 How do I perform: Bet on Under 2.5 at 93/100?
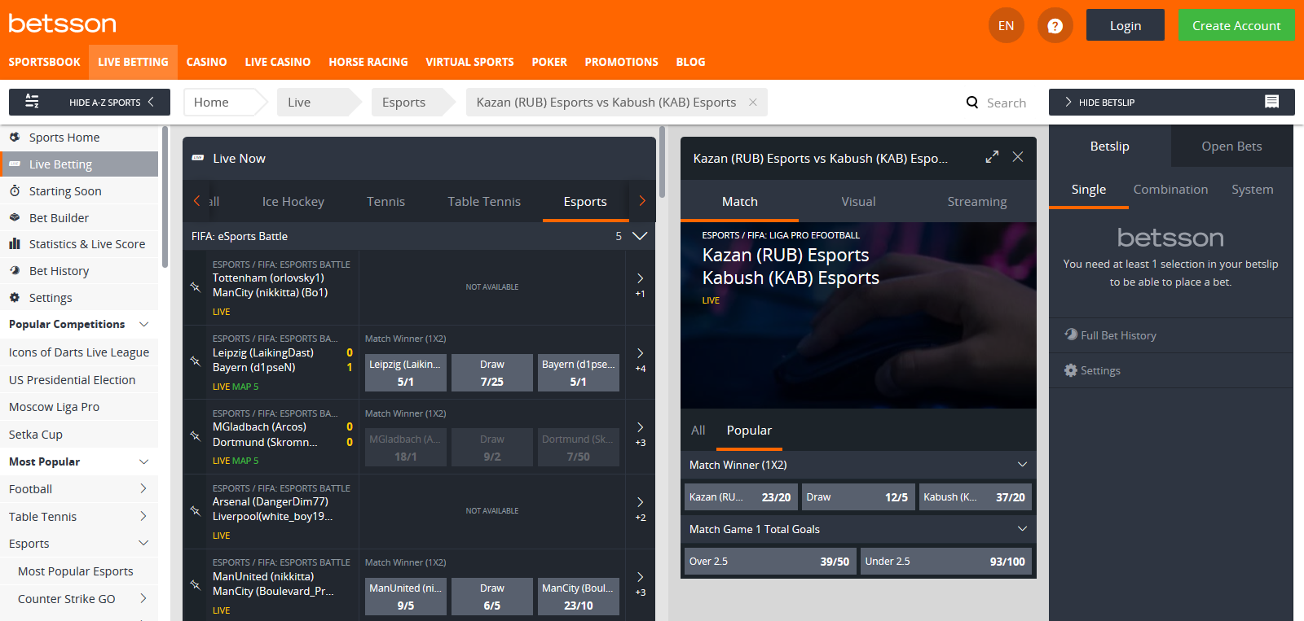pyautogui.click(x=946, y=561)
